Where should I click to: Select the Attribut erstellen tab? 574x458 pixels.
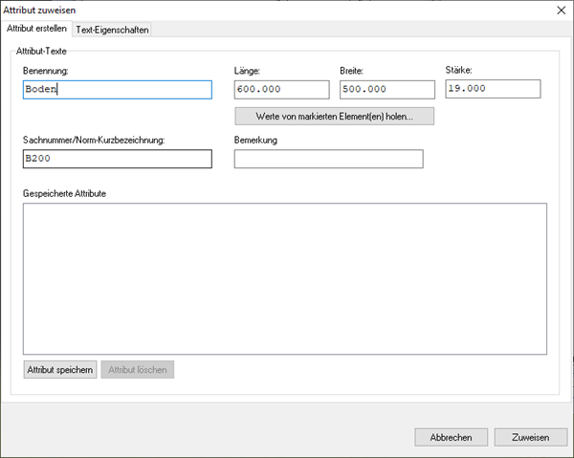pyautogui.click(x=36, y=29)
